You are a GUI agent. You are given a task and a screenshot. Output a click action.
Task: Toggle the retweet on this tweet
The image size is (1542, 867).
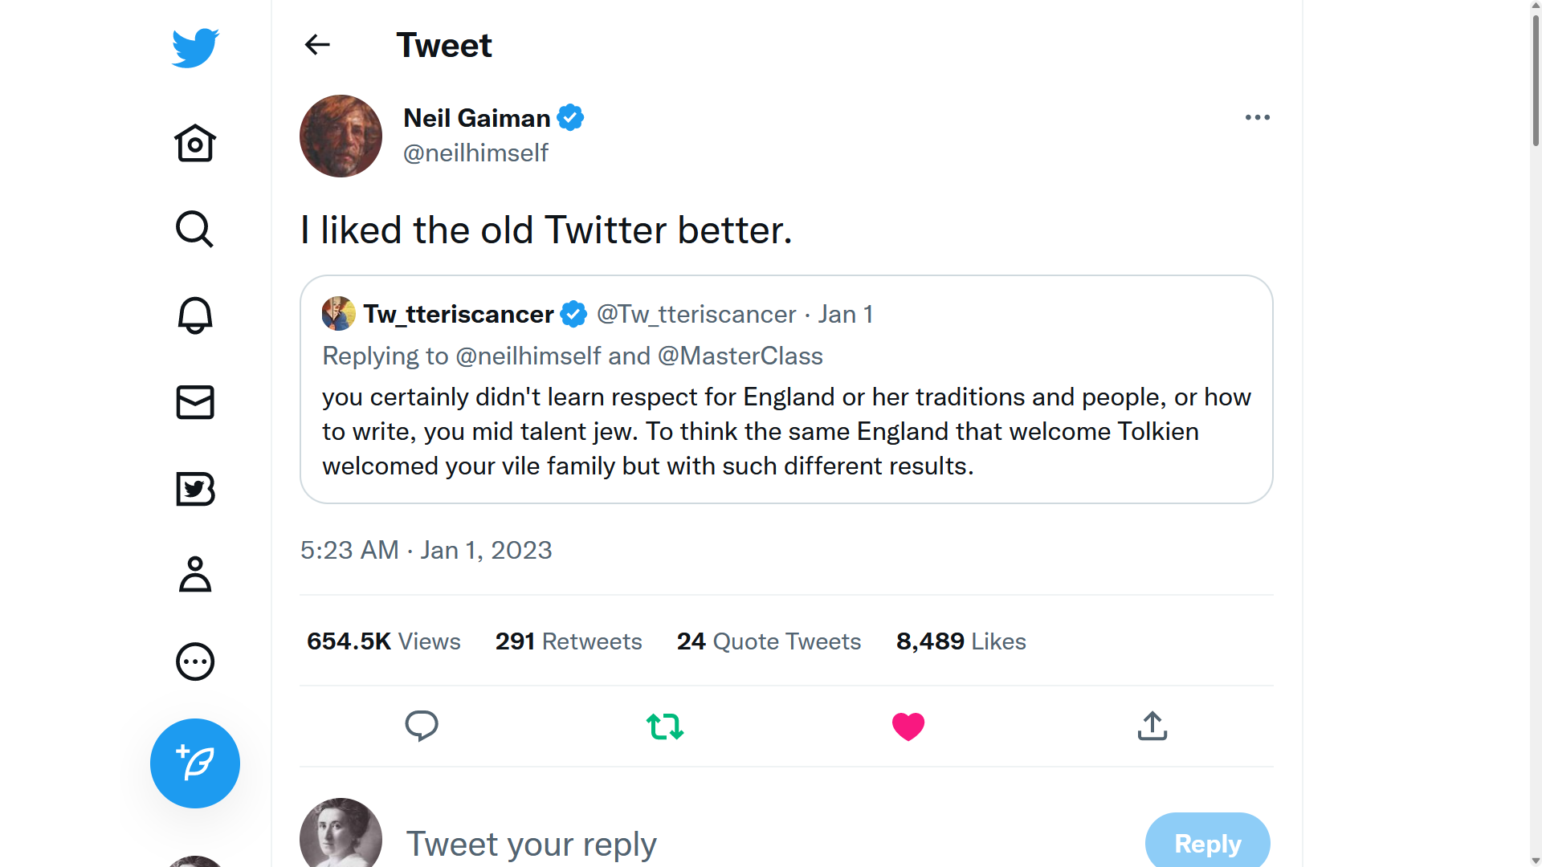pos(665,727)
